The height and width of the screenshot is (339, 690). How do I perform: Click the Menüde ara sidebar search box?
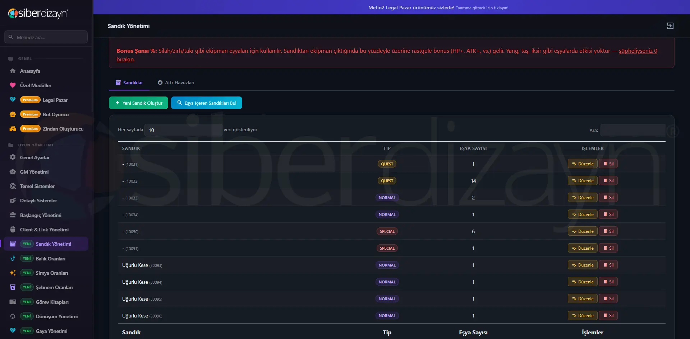click(46, 37)
